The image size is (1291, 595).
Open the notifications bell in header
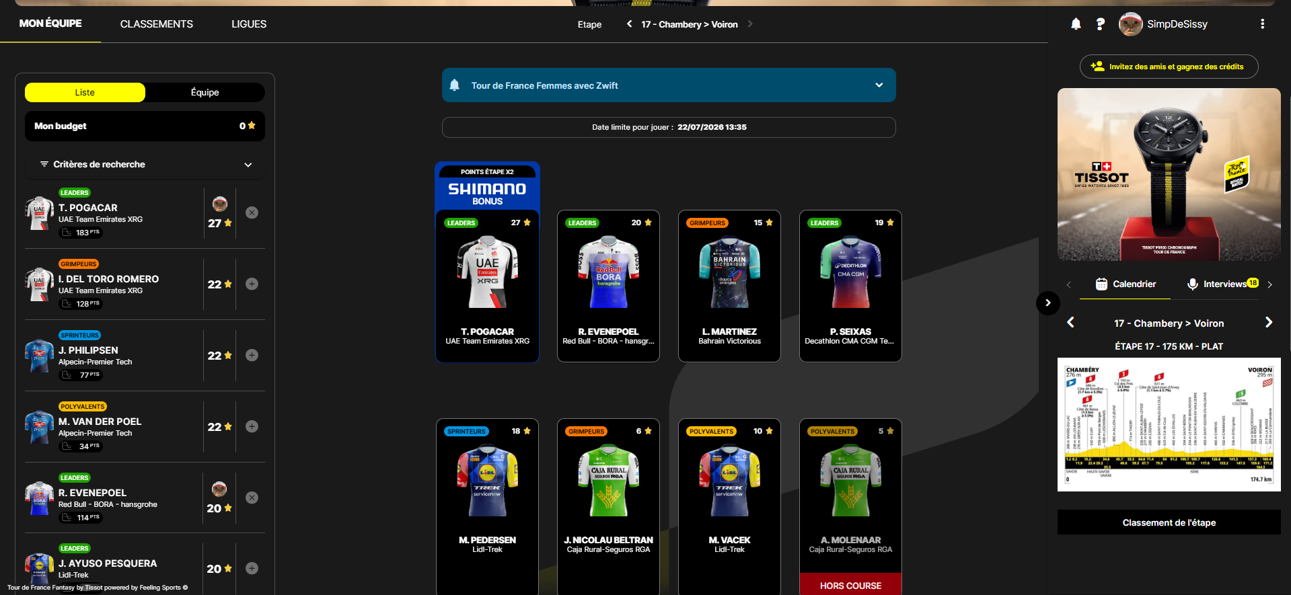pyautogui.click(x=1076, y=24)
